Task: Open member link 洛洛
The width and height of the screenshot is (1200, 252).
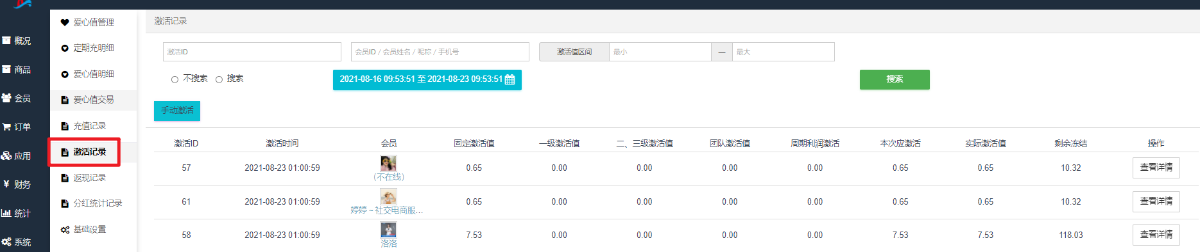Action: pyautogui.click(x=389, y=243)
